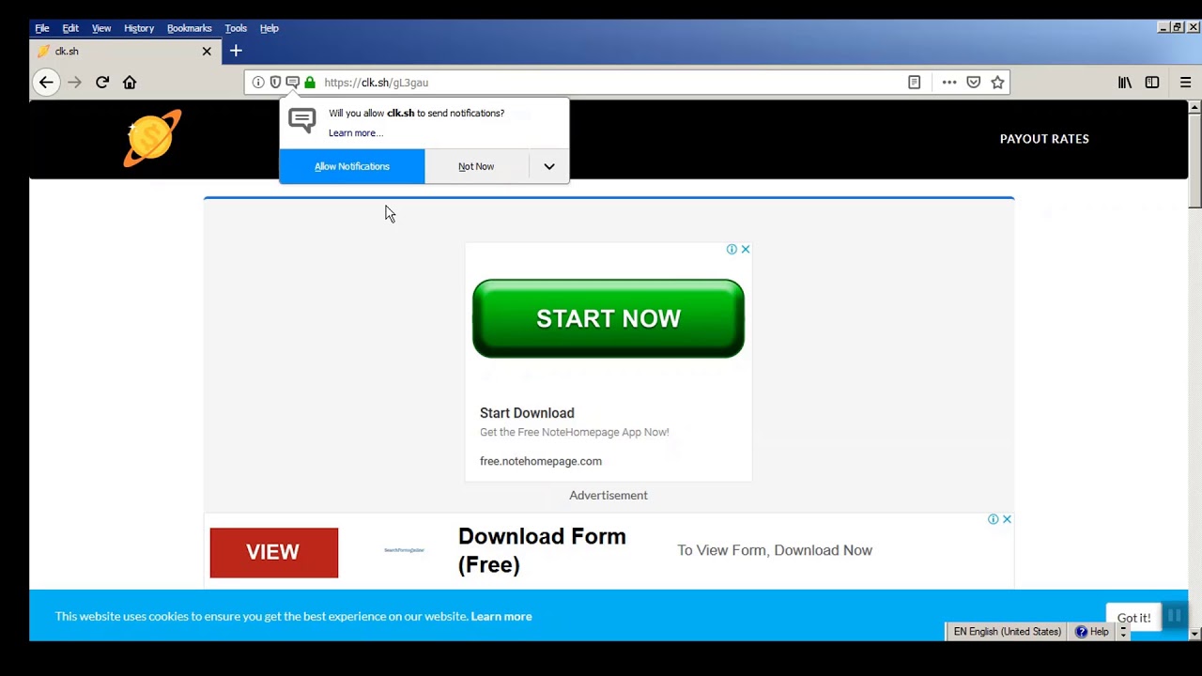Image resolution: width=1202 pixels, height=676 pixels.
Task: Go back with the back arrow button
Action: point(46,83)
